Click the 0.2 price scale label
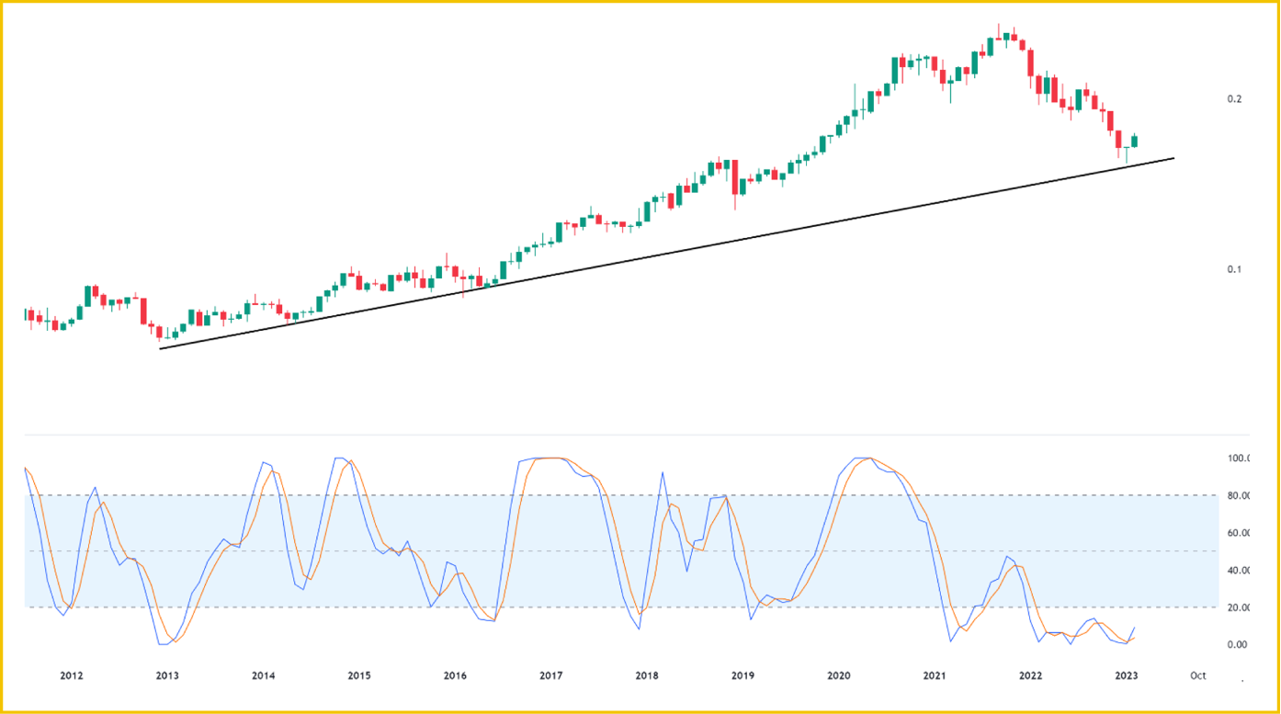The width and height of the screenshot is (1281, 714). coord(1234,99)
